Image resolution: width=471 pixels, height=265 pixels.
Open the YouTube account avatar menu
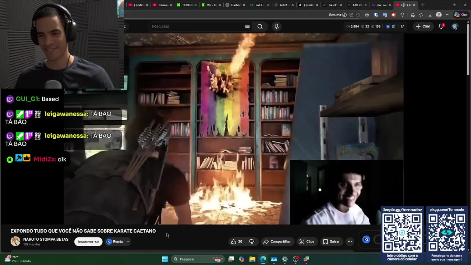pyautogui.click(x=455, y=26)
